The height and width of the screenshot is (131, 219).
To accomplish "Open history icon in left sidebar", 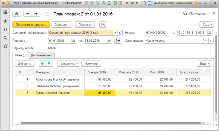I will click(5, 30).
